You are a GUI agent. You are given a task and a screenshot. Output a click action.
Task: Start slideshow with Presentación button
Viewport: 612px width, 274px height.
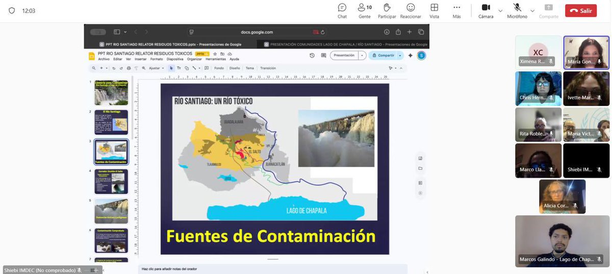click(344, 56)
